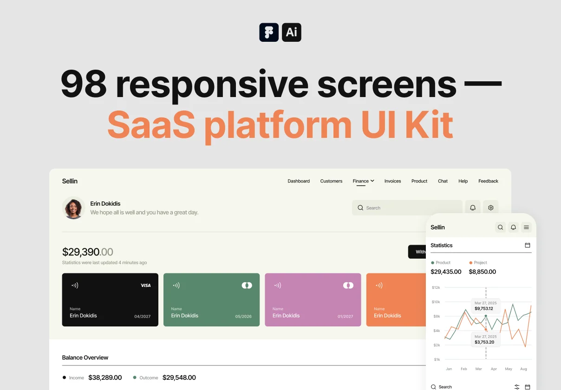
Task: Open the Feedback nav link
Action: (488, 181)
